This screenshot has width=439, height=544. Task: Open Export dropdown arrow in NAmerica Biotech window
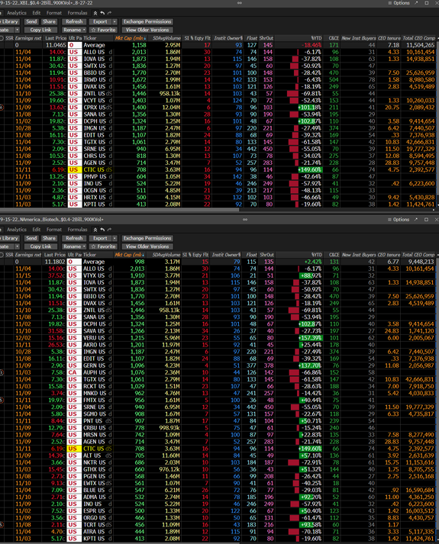[x=115, y=238]
